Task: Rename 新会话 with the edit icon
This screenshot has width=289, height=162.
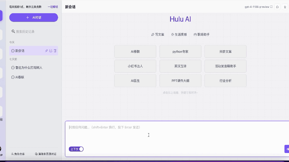Action: pos(51,51)
